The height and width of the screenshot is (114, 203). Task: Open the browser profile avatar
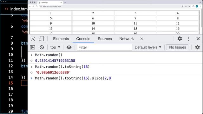[197, 6]
